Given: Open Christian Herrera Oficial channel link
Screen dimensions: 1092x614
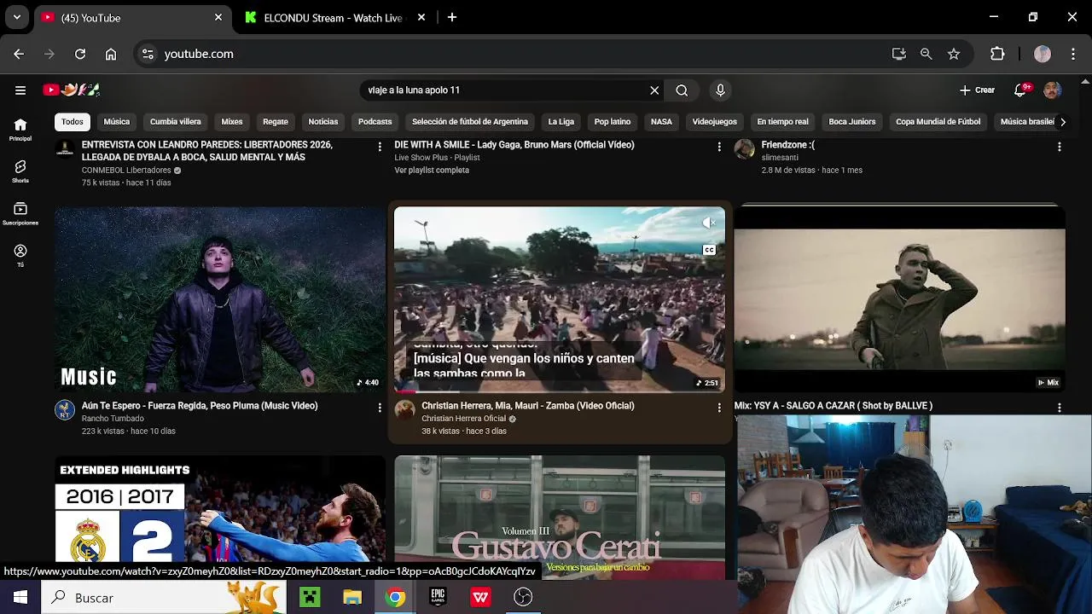Looking at the screenshot, I should pos(464,419).
